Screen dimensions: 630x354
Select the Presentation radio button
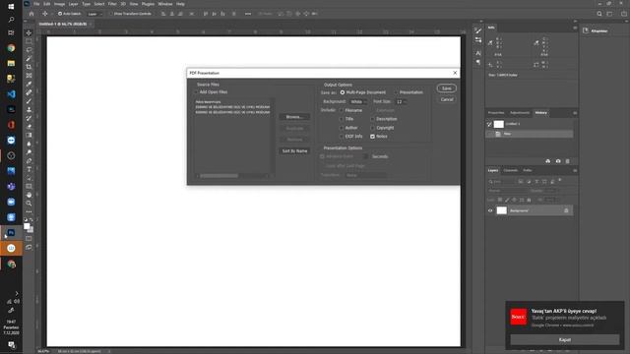point(396,92)
